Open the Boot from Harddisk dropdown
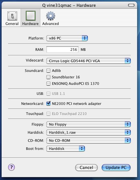Screen dimensions: 140x180 point(65,149)
